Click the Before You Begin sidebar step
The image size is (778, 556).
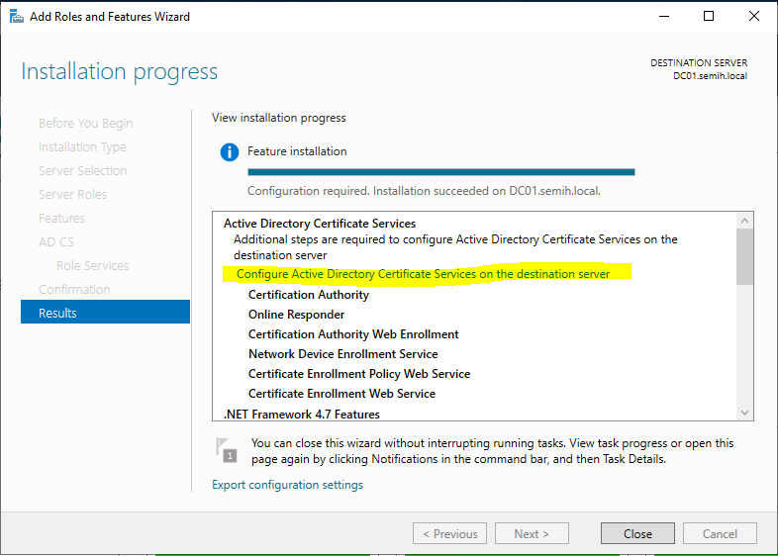(85, 123)
